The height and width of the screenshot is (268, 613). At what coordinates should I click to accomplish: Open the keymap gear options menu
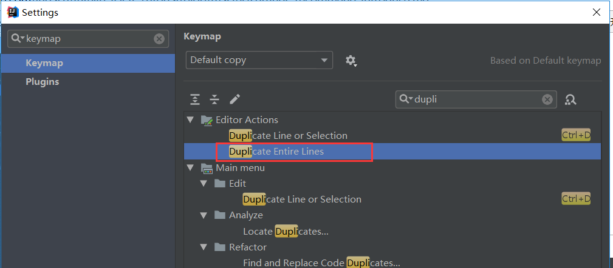pyautogui.click(x=351, y=61)
